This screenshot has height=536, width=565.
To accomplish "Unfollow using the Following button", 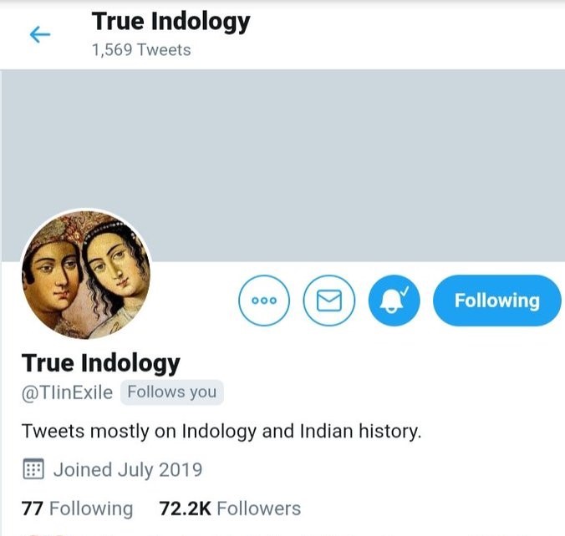I will coord(497,301).
